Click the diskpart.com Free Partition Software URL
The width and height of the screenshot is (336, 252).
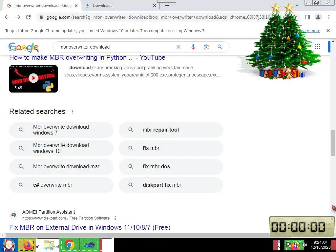pos(66,218)
